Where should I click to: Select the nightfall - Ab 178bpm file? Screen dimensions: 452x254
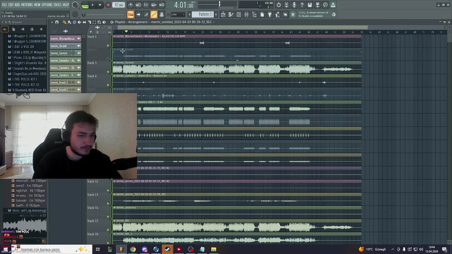(30, 190)
